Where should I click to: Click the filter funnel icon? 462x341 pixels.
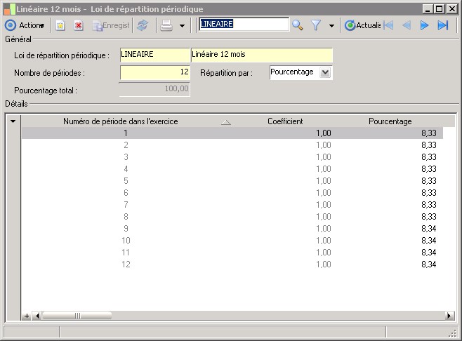point(316,25)
